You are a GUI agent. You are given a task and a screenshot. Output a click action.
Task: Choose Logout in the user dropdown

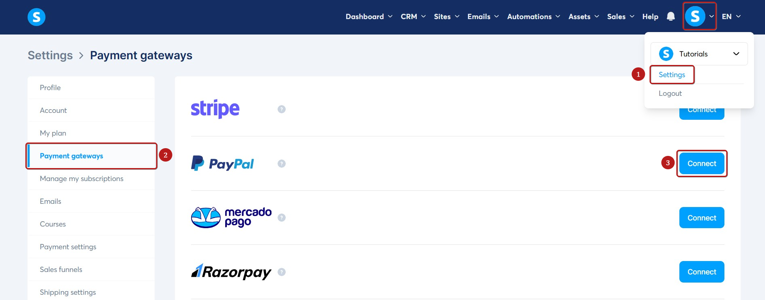click(670, 93)
